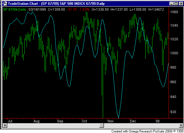Click the date 03/19/1999 in status line
The width and height of the screenshot is (184, 133).
37,10
